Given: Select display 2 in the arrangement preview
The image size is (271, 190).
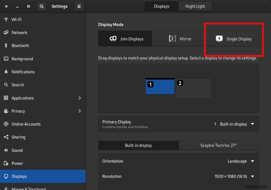Looking at the screenshot, I should tap(193, 88).
